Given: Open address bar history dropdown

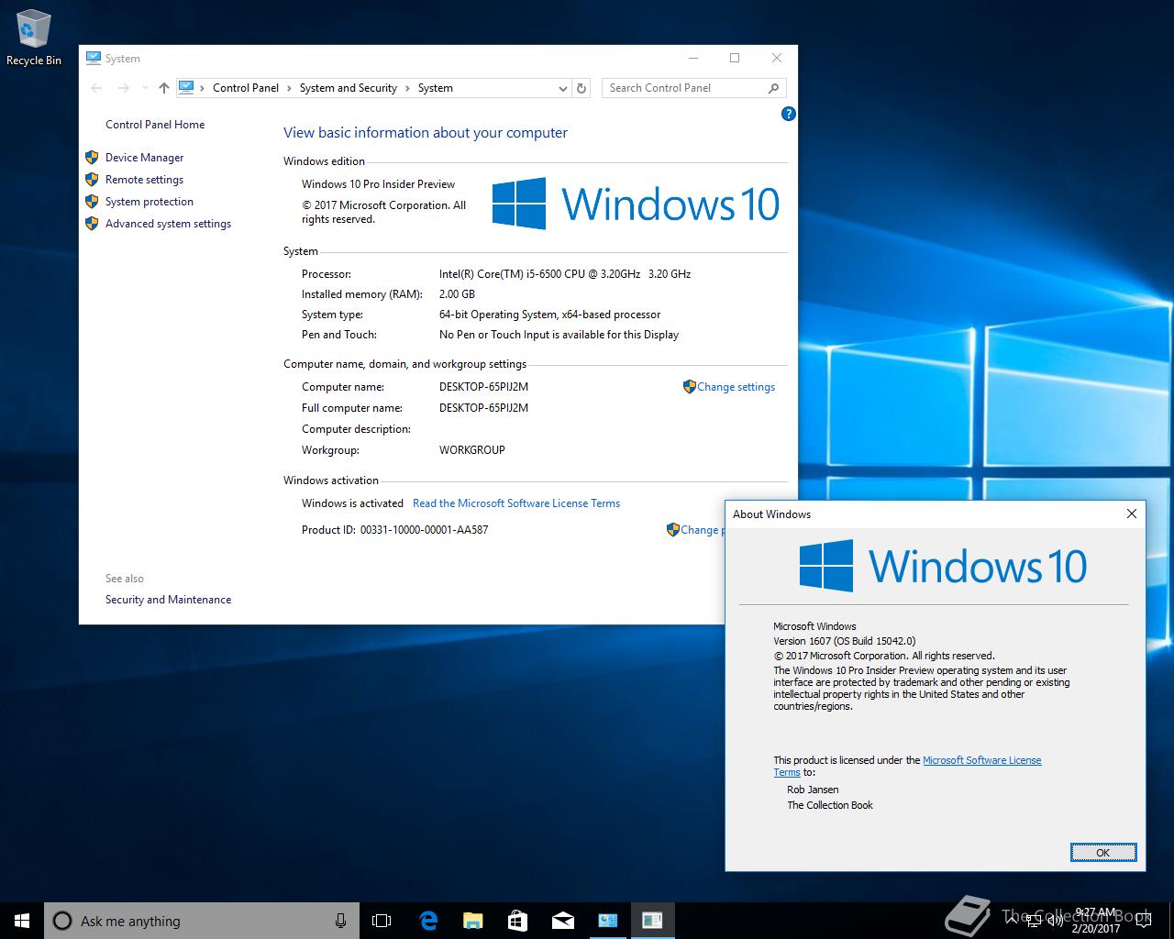Looking at the screenshot, I should point(562,88).
